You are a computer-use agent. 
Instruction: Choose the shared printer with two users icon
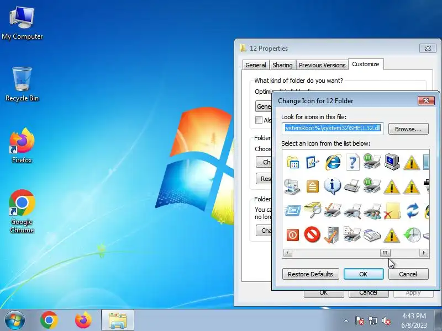click(x=372, y=211)
